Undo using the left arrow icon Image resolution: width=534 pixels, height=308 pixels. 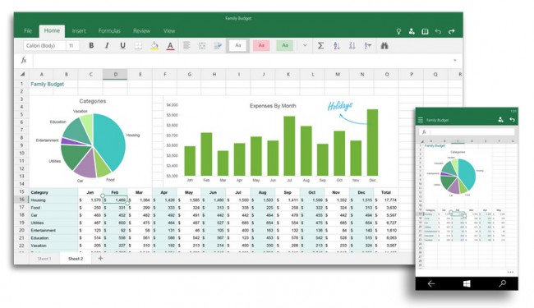coord(438,31)
